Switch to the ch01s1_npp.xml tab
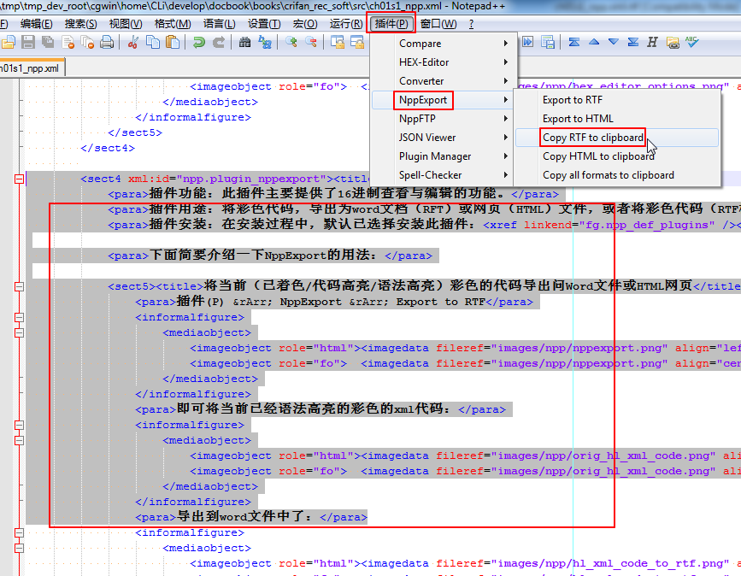This screenshot has height=576, width=741. pyautogui.click(x=31, y=67)
